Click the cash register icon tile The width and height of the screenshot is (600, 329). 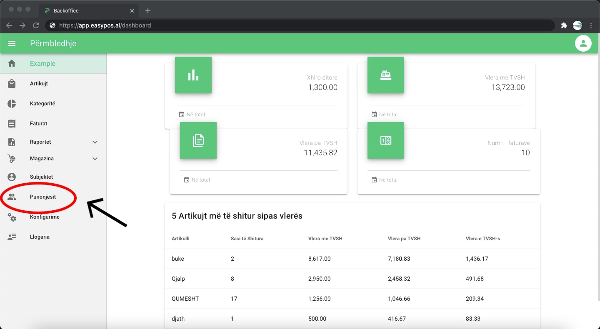(385, 75)
